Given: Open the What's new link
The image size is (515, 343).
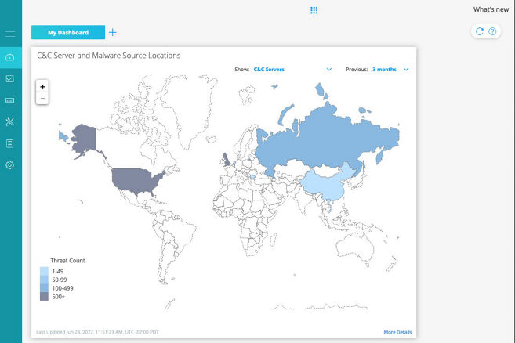Looking at the screenshot, I should point(491,9).
